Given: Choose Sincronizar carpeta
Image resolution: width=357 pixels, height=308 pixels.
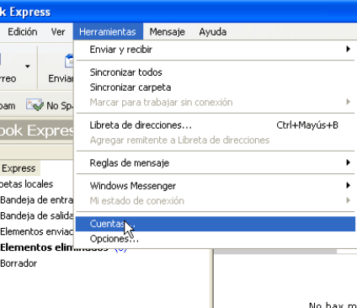Looking at the screenshot, I should click(x=216, y=88).
